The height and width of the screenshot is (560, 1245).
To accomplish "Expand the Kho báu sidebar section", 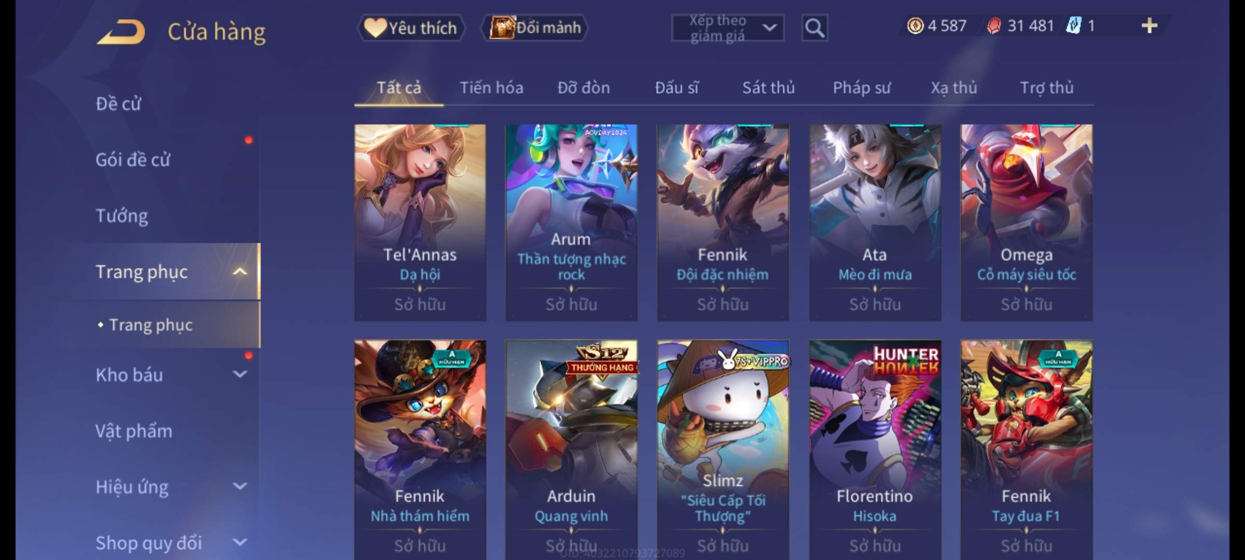I will click(x=240, y=374).
